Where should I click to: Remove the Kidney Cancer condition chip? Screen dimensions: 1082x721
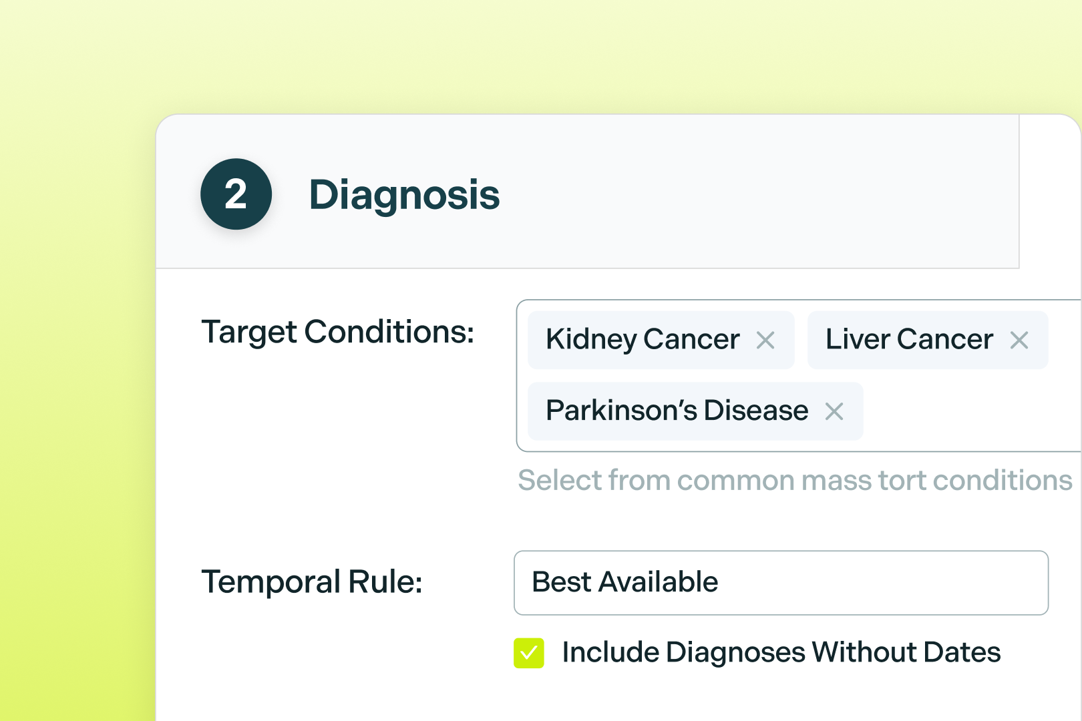[x=765, y=340]
